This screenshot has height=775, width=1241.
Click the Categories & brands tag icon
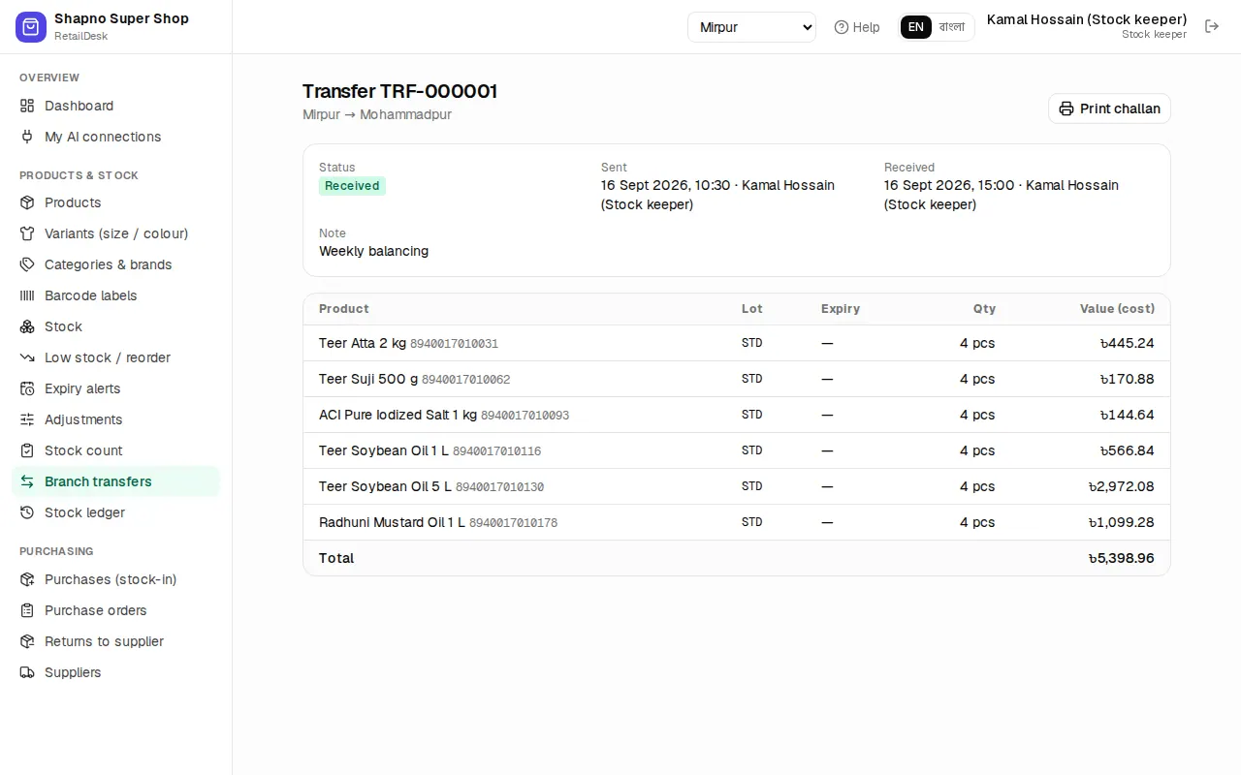click(27, 264)
